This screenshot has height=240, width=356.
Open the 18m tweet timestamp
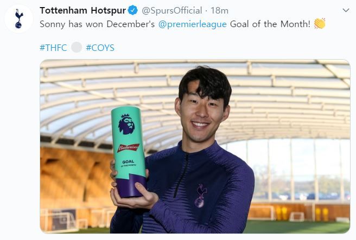coord(219,10)
